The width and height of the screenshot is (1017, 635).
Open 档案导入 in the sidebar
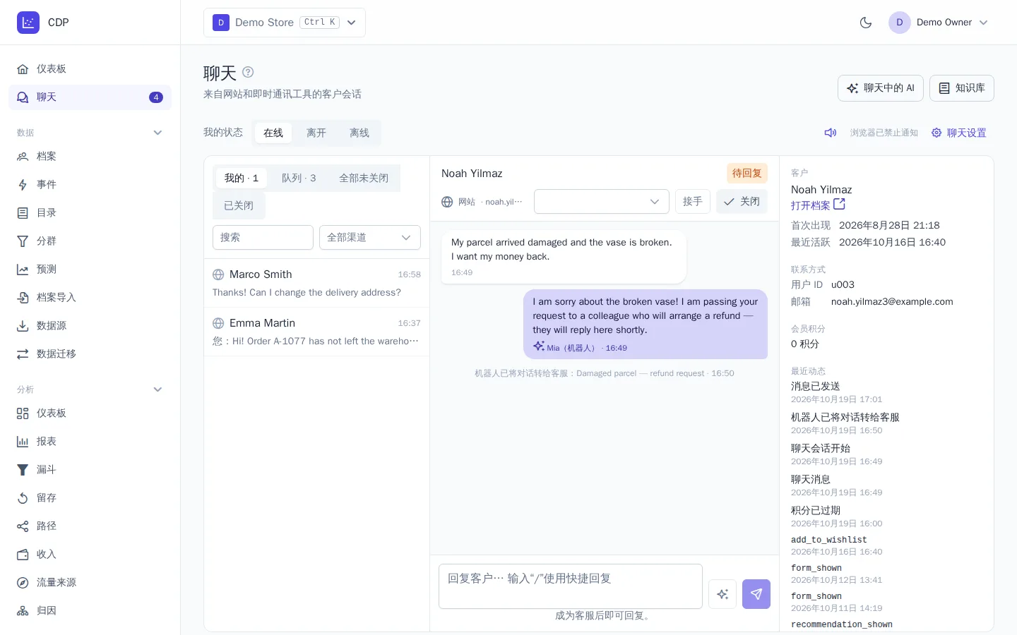tap(90, 297)
